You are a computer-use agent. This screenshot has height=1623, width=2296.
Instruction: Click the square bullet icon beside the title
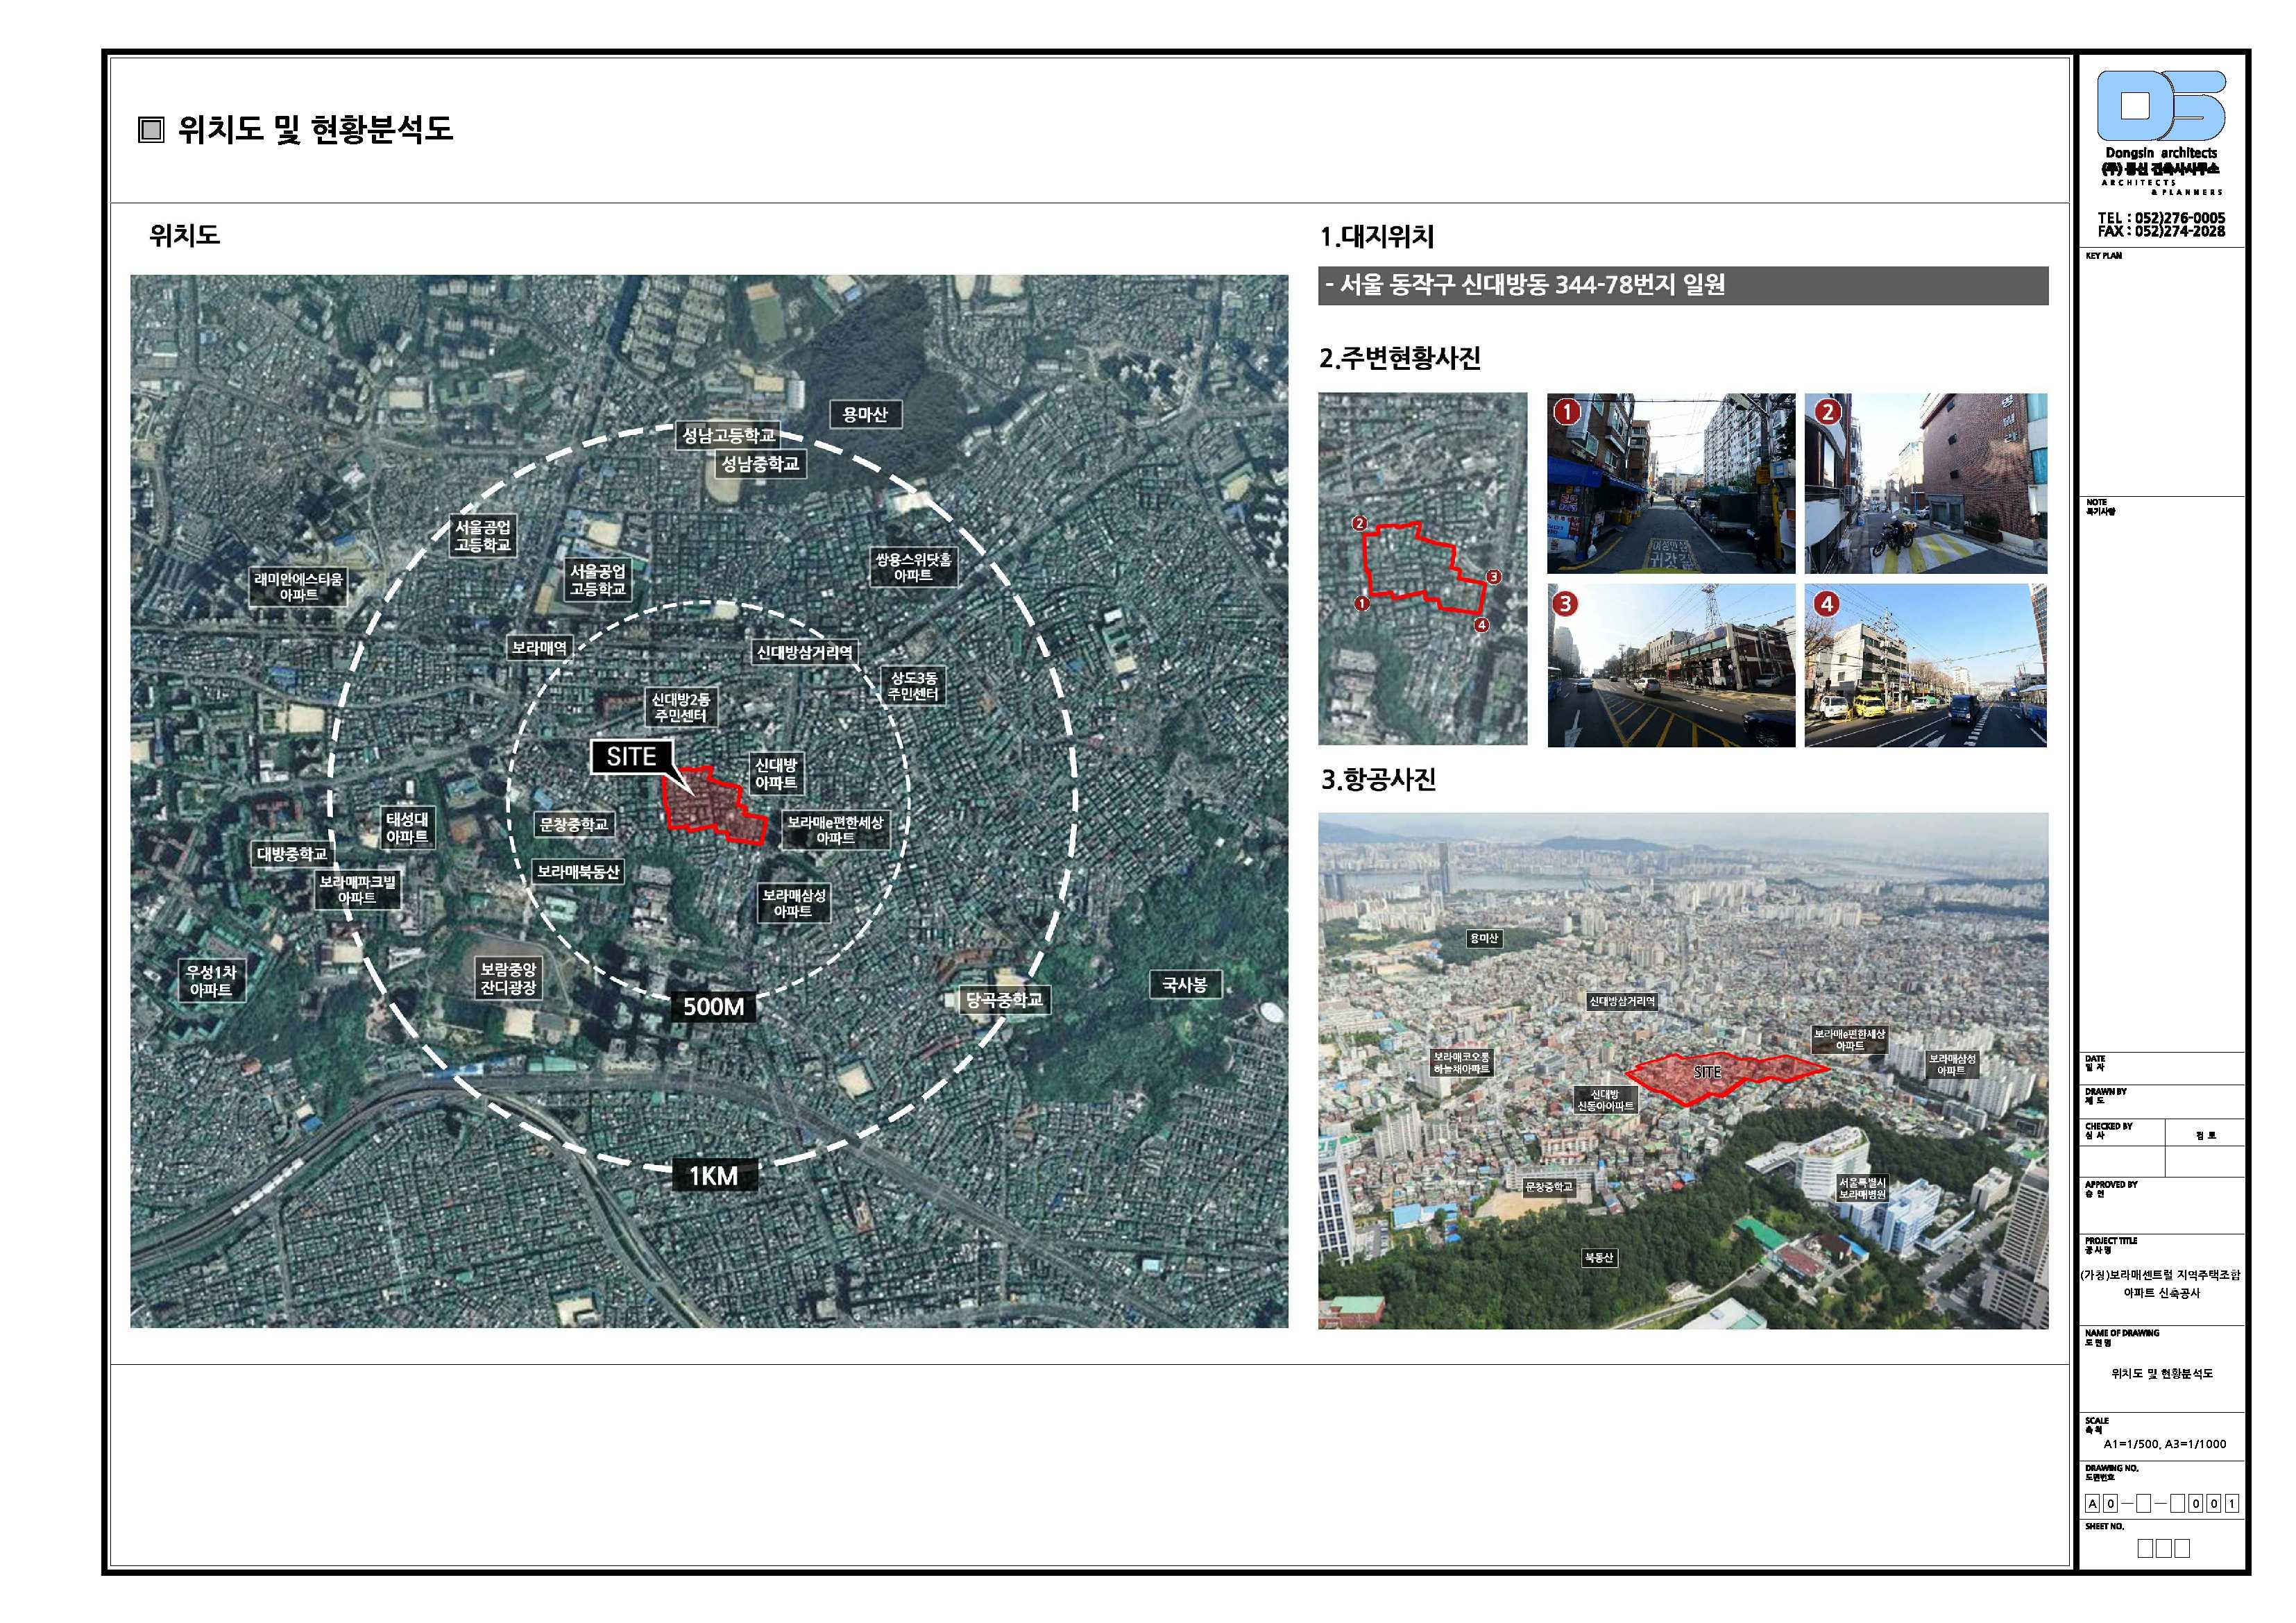pyautogui.click(x=151, y=130)
